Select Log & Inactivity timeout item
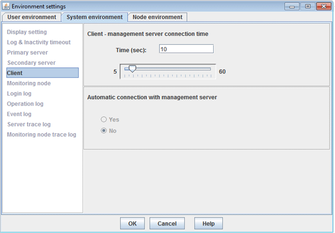335x233 pixels. [39, 42]
